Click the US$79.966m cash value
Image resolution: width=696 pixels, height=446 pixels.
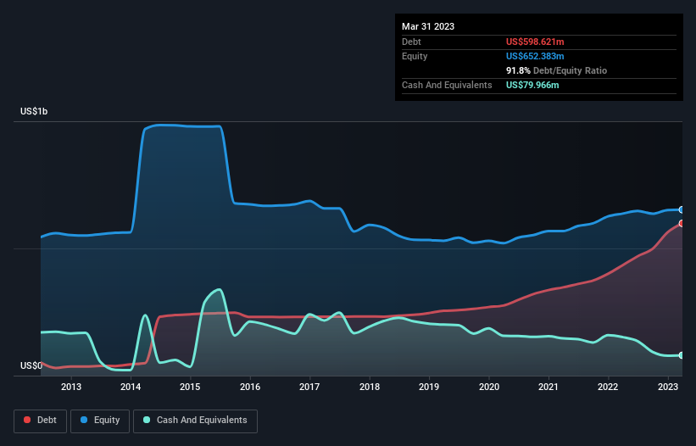point(532,85)
